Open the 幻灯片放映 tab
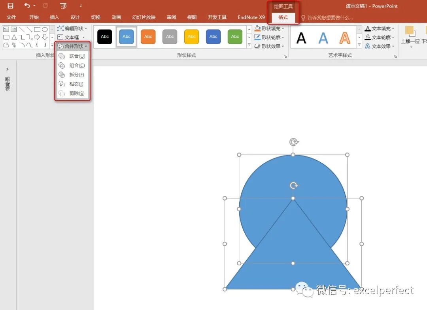The image size is (427, 310). coord(144,17)
